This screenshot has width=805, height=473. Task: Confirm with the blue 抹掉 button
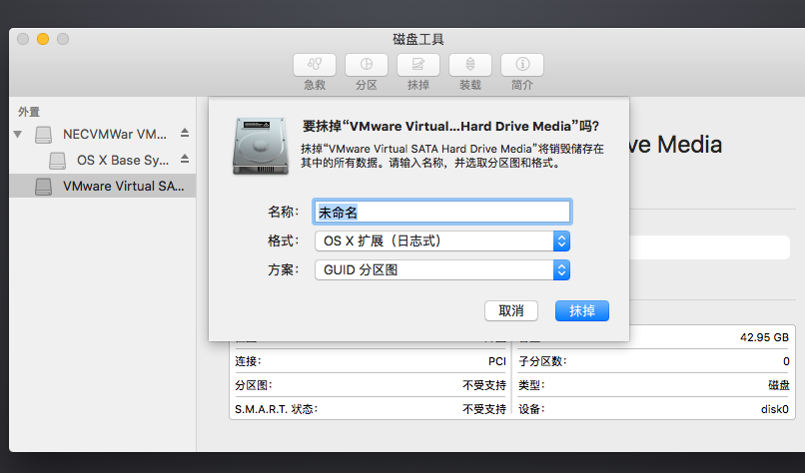tap(581, 310)
